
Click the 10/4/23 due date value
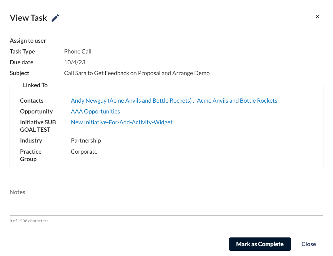[75, 62]
